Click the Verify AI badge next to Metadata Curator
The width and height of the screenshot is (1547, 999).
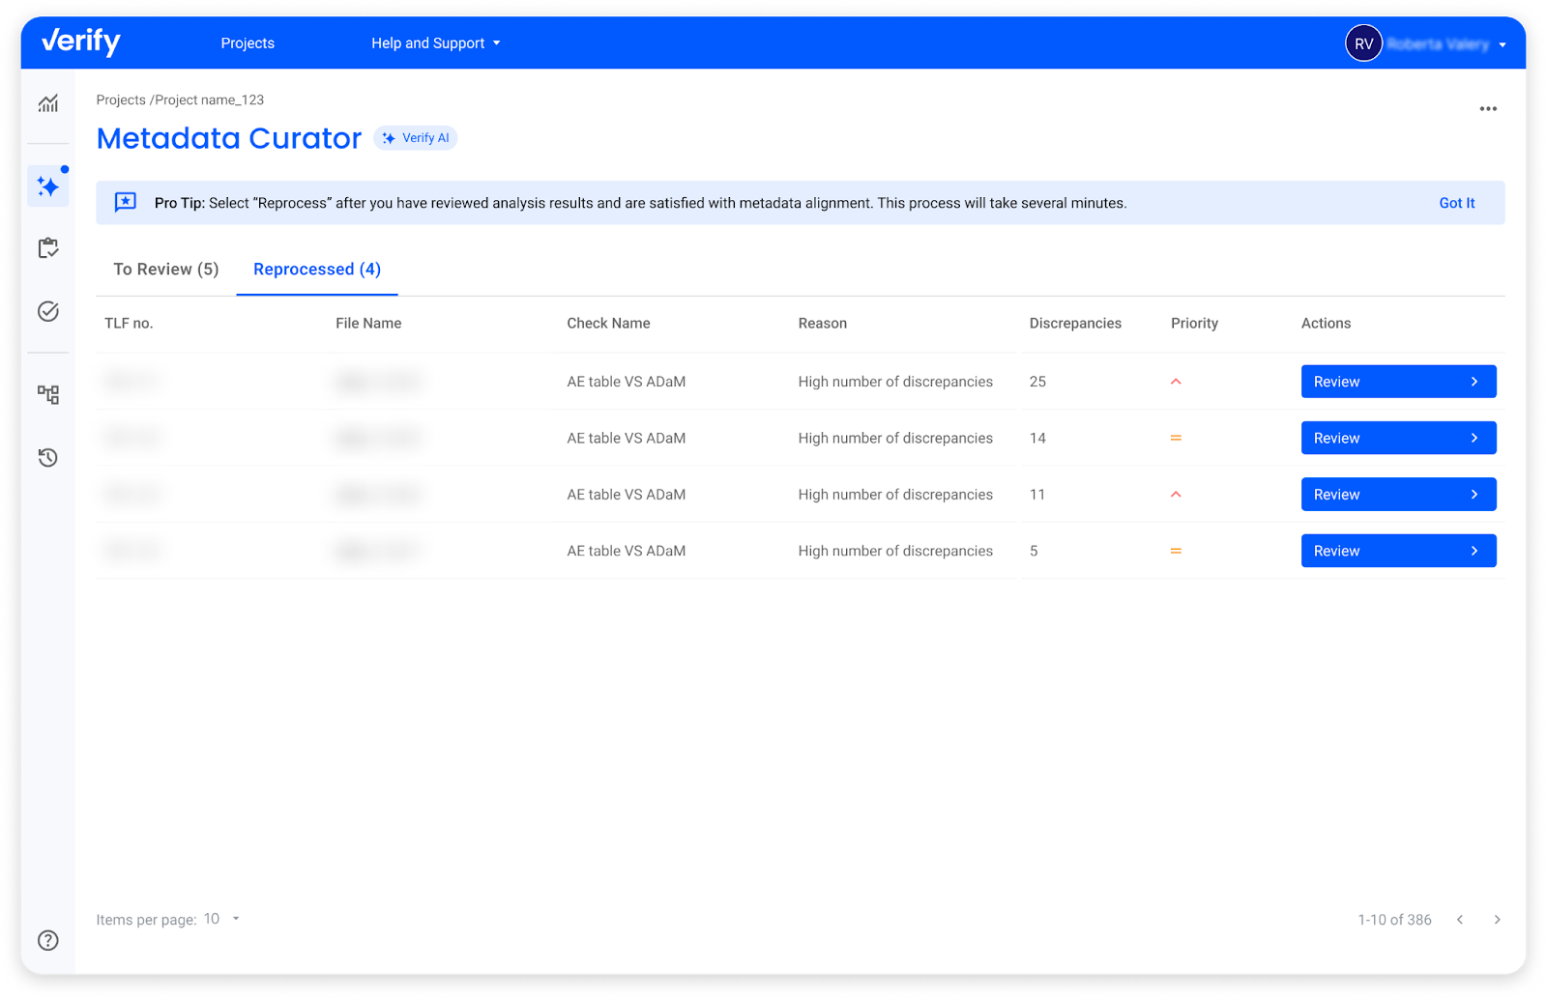[x=415, y=137]
